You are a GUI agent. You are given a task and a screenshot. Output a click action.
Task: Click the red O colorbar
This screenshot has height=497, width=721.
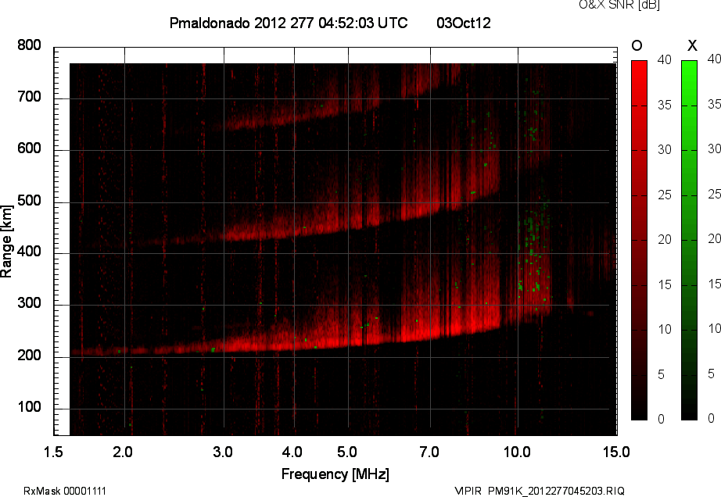pos(639,240)
